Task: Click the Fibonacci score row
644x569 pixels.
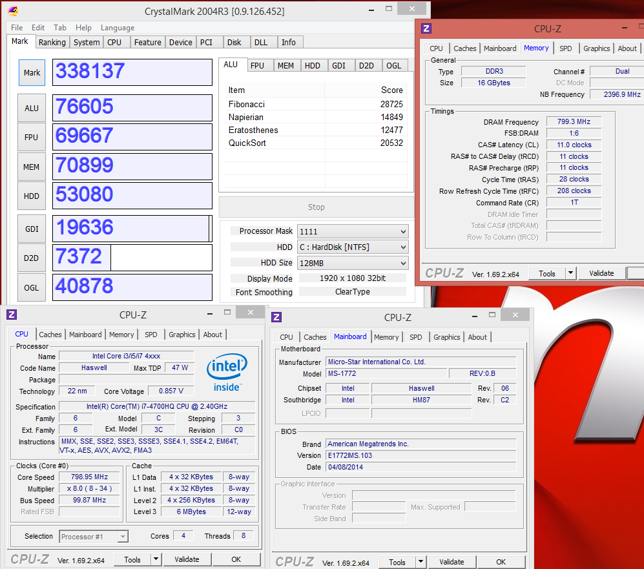Action: click(x=315, y=104)
